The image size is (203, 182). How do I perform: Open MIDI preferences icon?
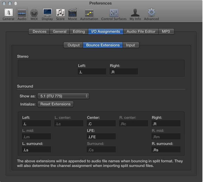[x=34, y=13]
